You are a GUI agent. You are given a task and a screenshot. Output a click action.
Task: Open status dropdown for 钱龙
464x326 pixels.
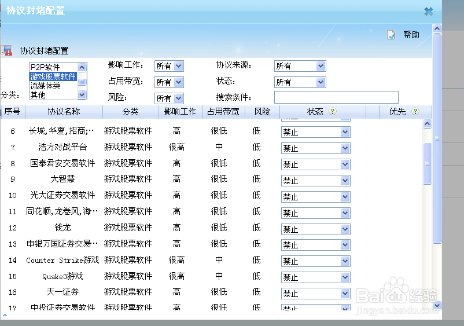315,229
